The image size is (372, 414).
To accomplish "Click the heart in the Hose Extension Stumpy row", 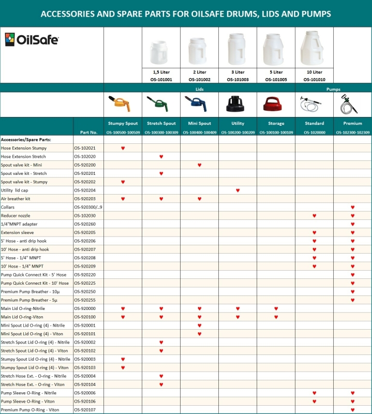I will pos(123,148).
